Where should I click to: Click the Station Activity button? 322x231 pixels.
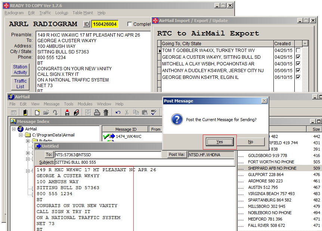click(x=20, y=70)
